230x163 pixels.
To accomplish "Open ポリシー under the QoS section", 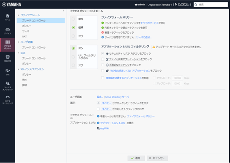I will (x=27, y=64).
